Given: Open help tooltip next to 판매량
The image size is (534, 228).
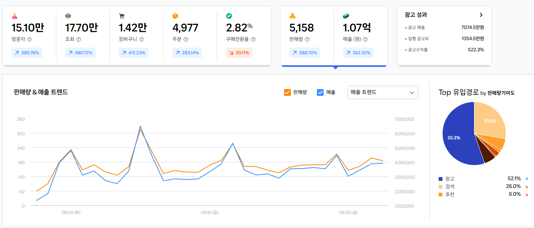Looking at the screenshot, I should (x=307, y=39).
